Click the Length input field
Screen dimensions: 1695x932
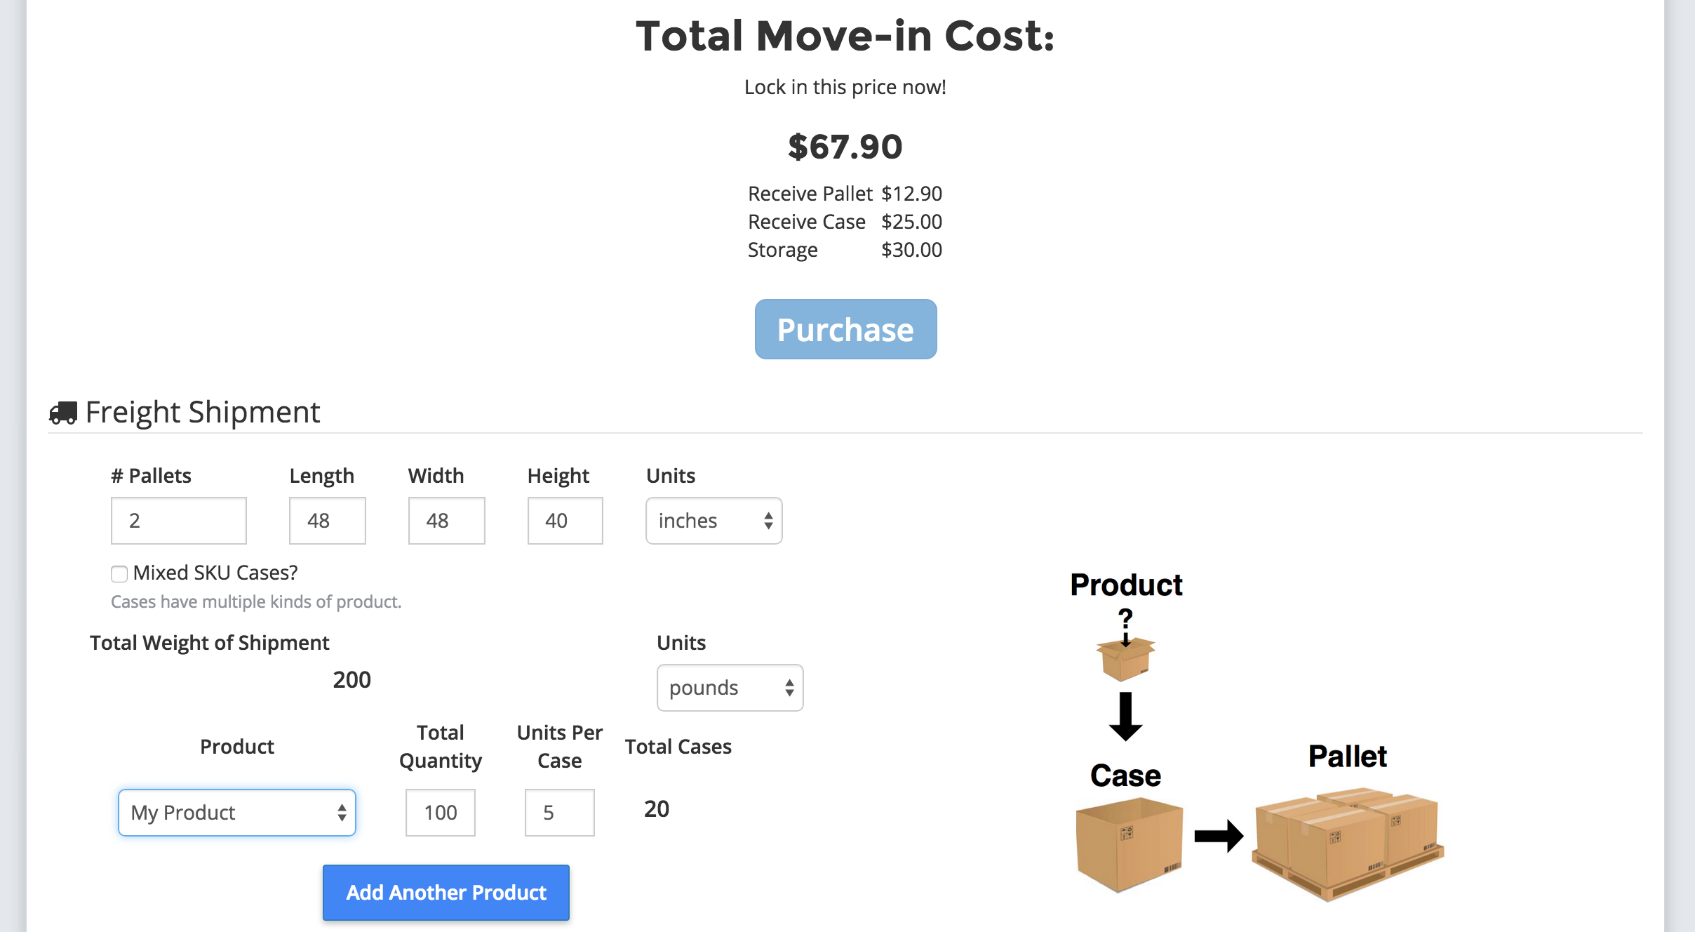328,521
